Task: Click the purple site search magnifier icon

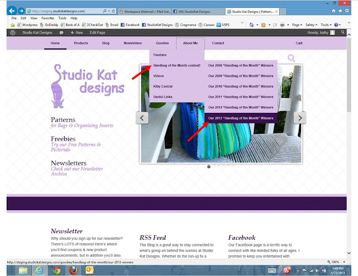Action: pyautogui.click(x=291, y=58)
